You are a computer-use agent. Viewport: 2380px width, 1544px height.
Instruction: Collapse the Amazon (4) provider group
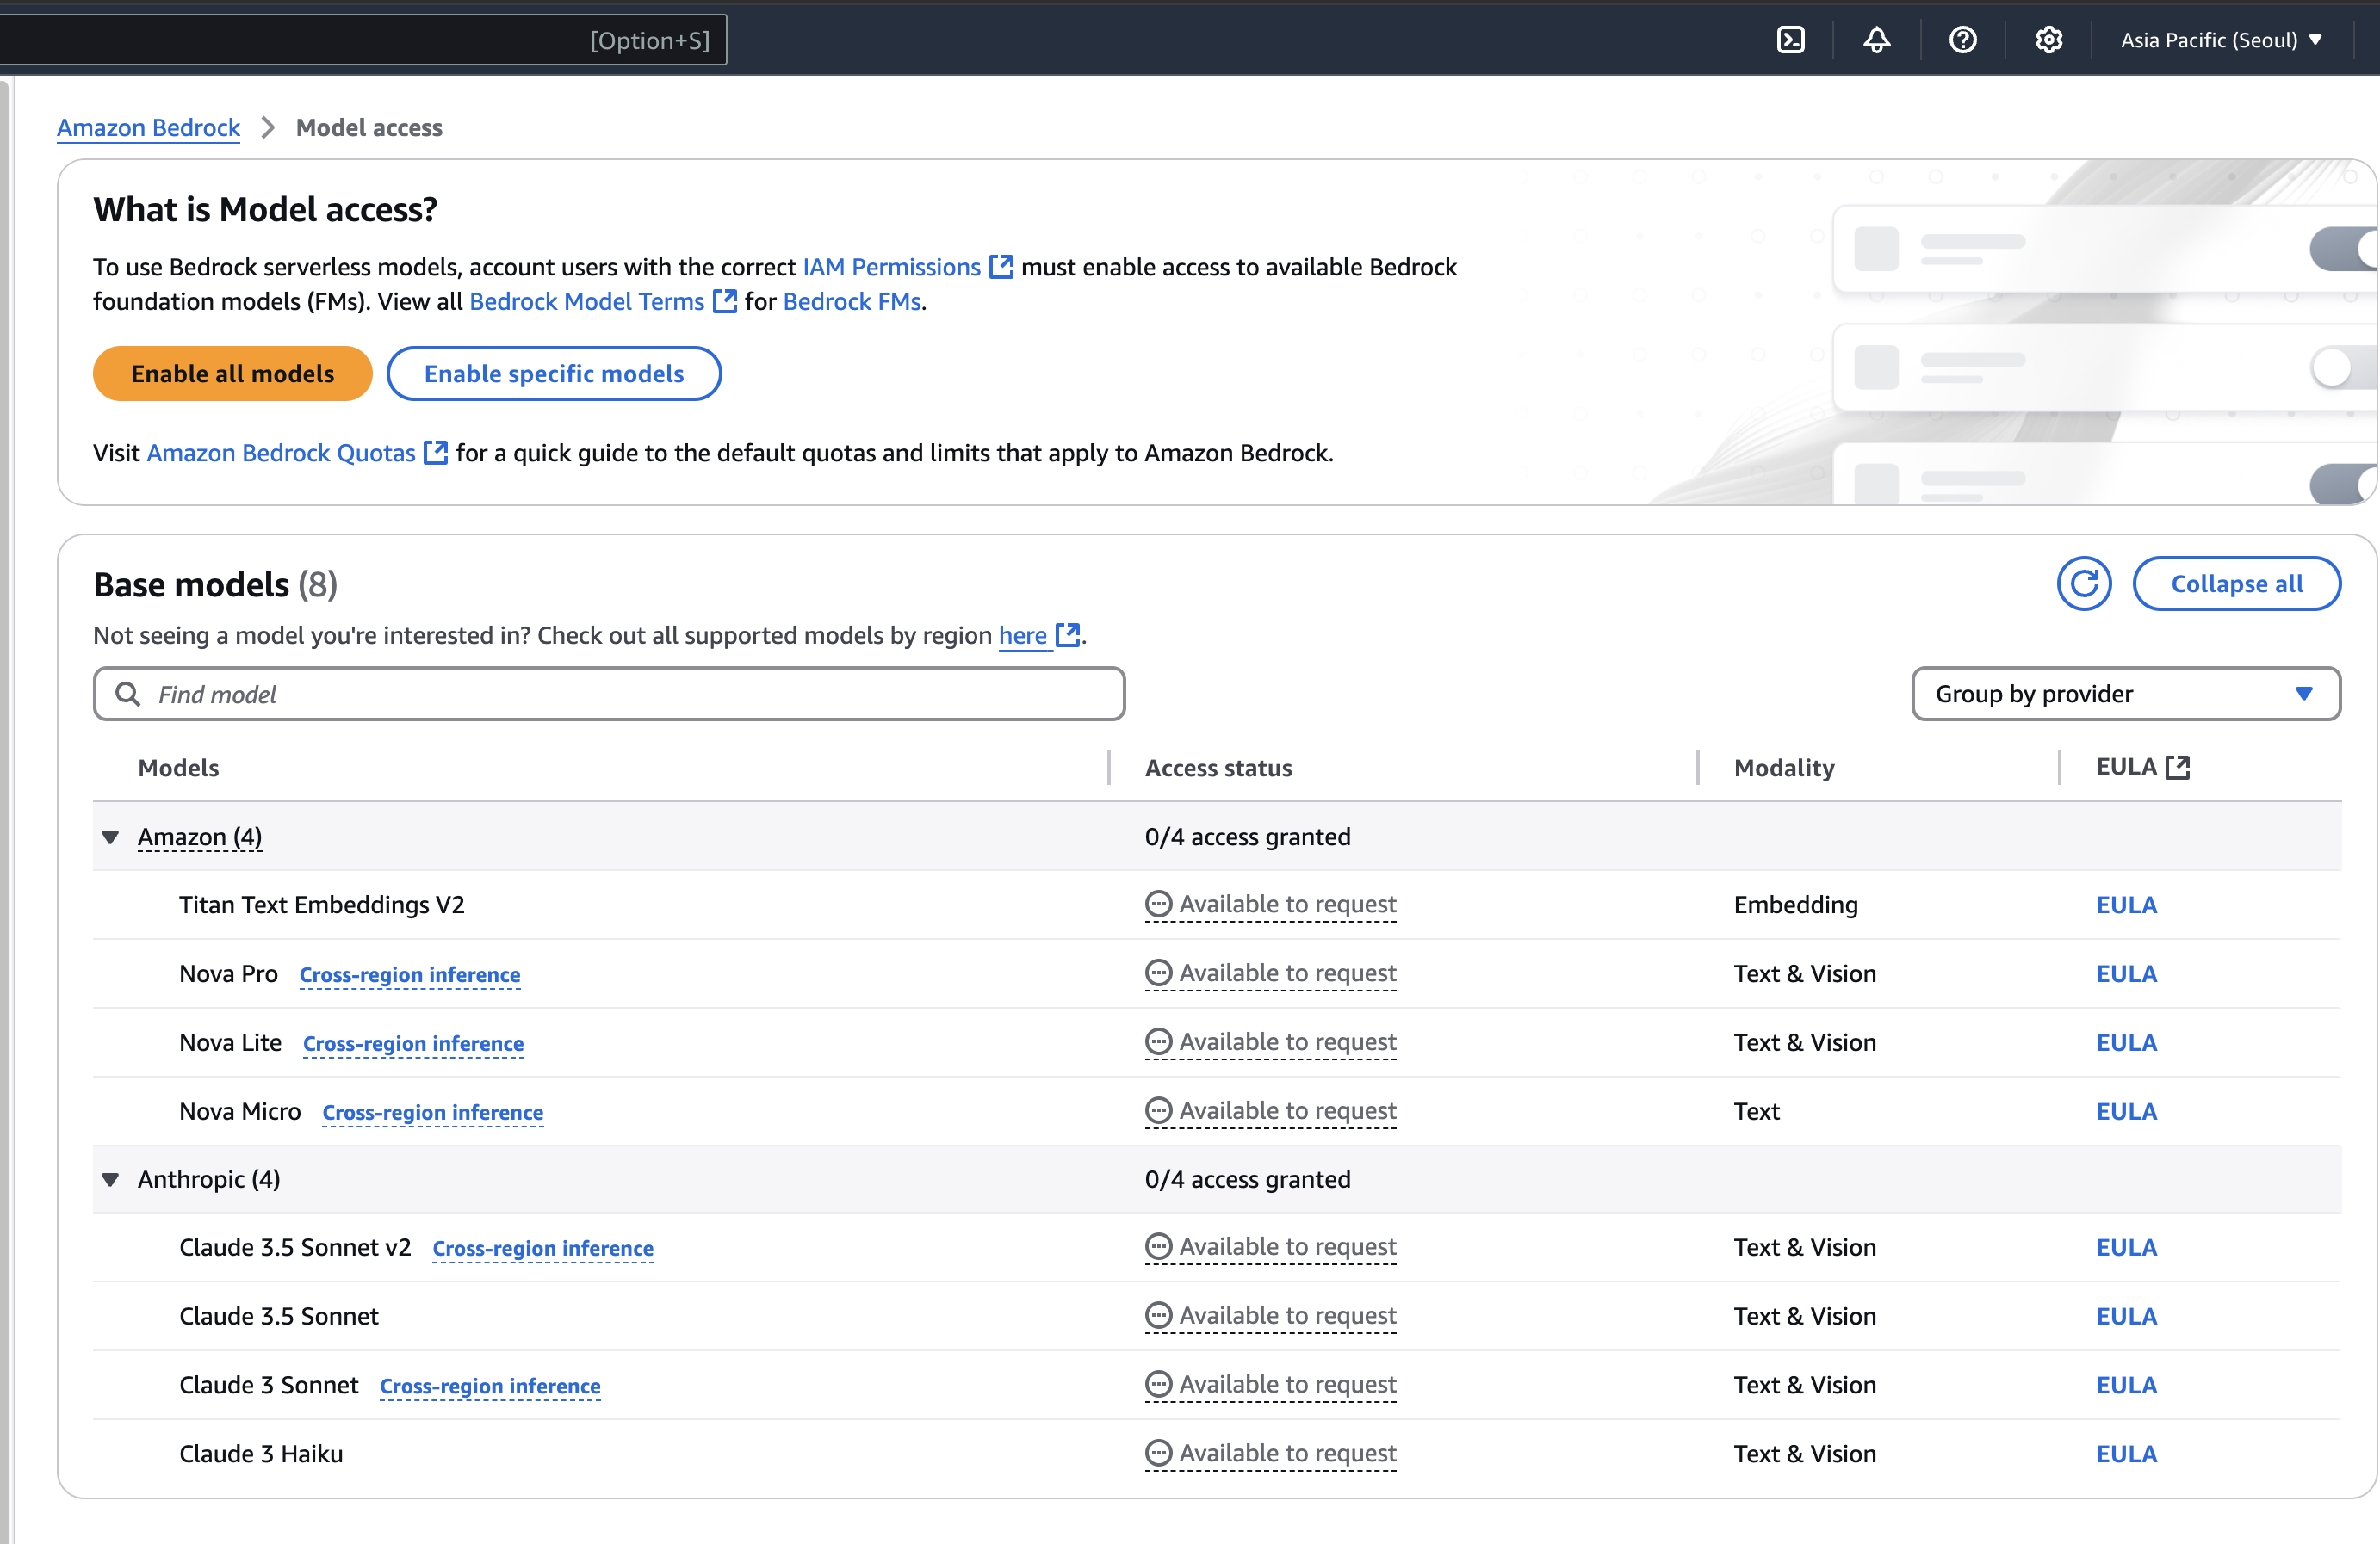(110, 837)
